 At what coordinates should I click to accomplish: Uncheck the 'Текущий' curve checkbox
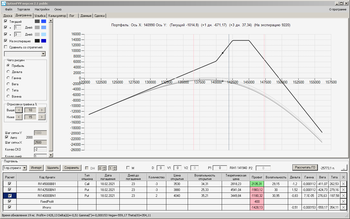click(6, 21)
